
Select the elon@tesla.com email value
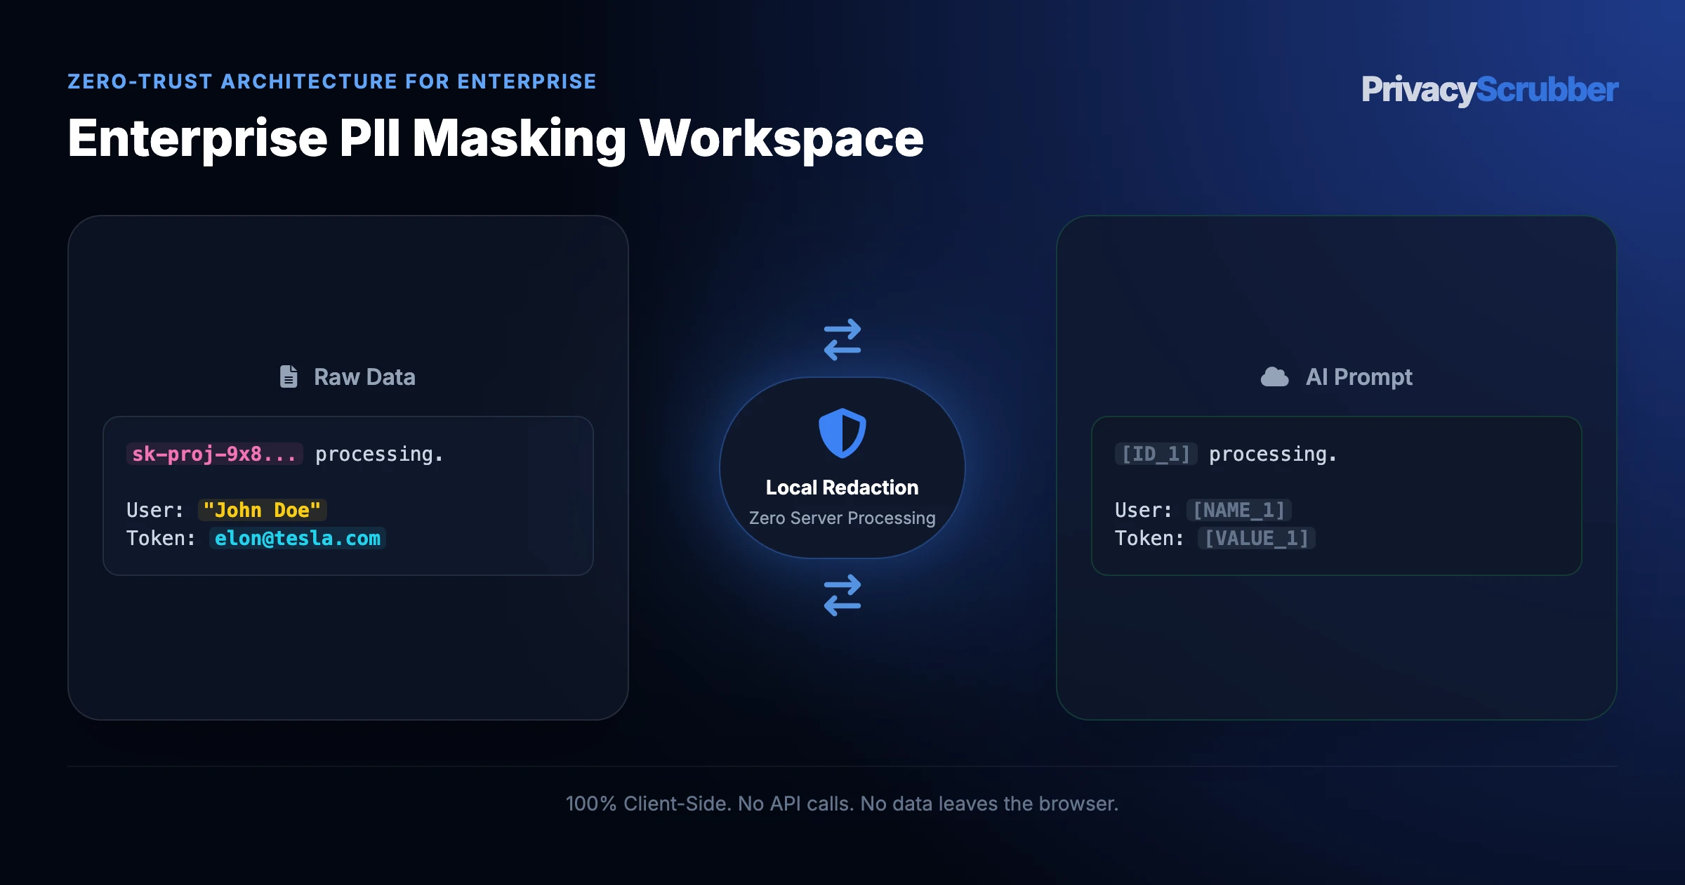pos(298,538)
